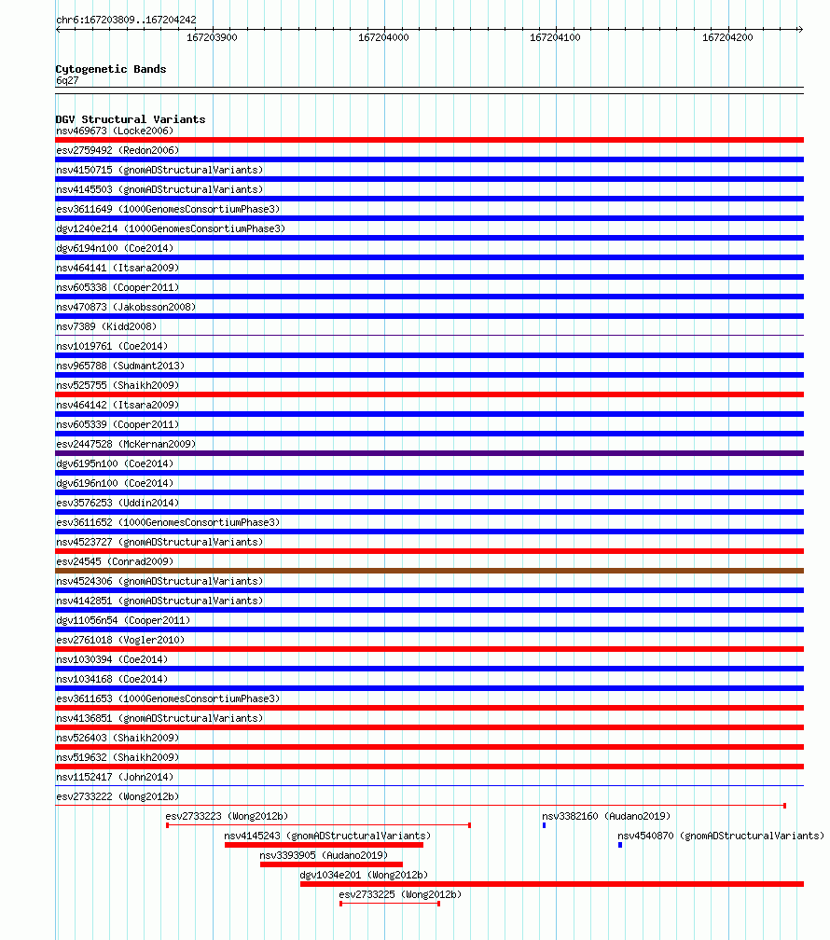The image size is (830, 940).
Task: Open nsv526403 (Shaikh2009) variant
Action: pyautogui.click(x=118, y=738)
